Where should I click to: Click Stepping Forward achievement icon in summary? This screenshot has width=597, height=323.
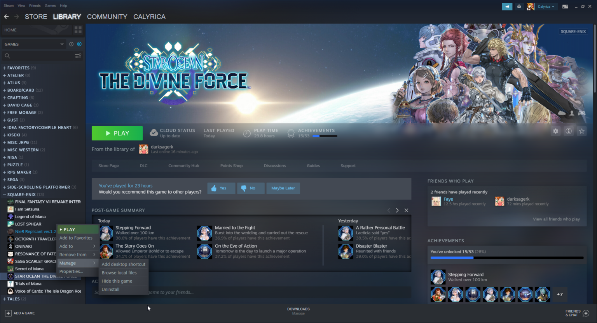(106, 233)
